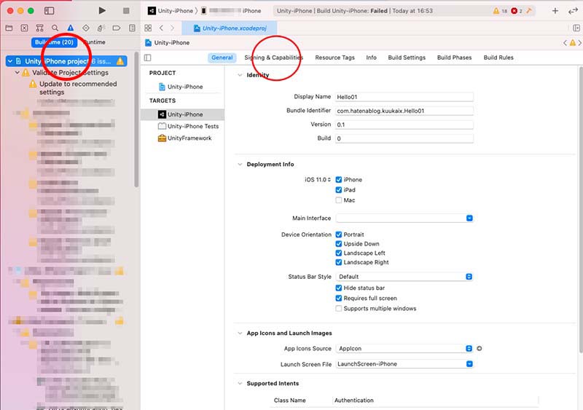Switch to the General tab

(222, 58)
